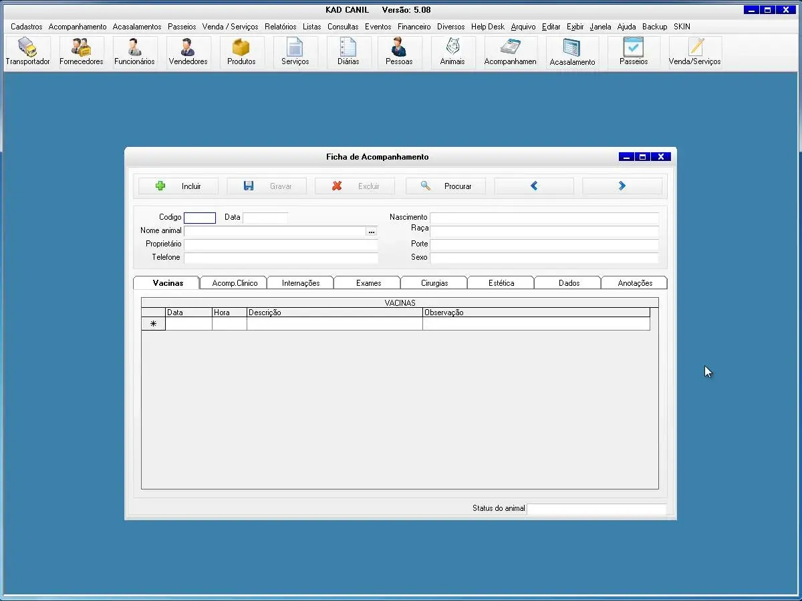
Task: Click the Codigo input field
Action: [x=200, y=218]
